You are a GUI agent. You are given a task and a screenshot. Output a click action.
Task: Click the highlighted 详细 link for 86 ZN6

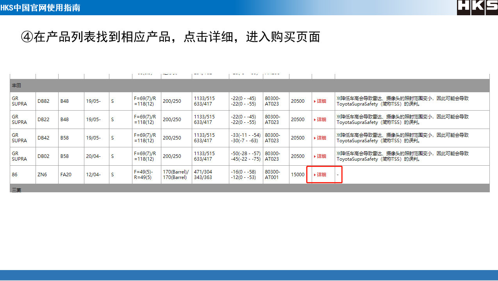321,175
